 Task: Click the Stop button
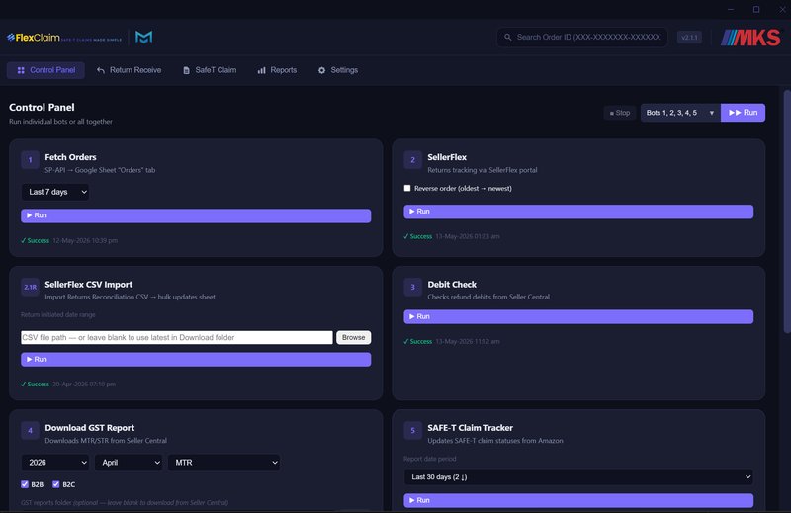tap(620, 113)
